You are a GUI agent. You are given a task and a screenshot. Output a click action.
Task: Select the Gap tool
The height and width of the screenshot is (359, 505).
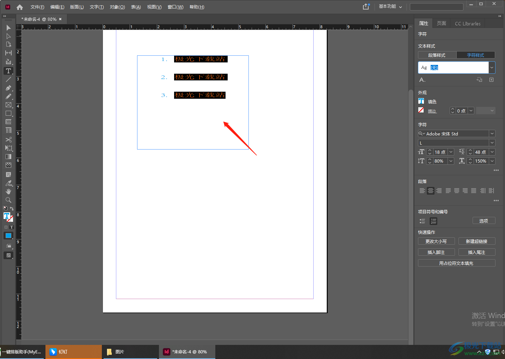pyautogui.click(x=8, y=53)
